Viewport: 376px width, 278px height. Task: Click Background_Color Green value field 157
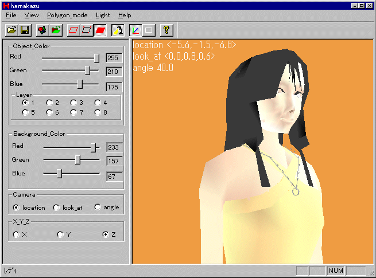pos(115,161)
